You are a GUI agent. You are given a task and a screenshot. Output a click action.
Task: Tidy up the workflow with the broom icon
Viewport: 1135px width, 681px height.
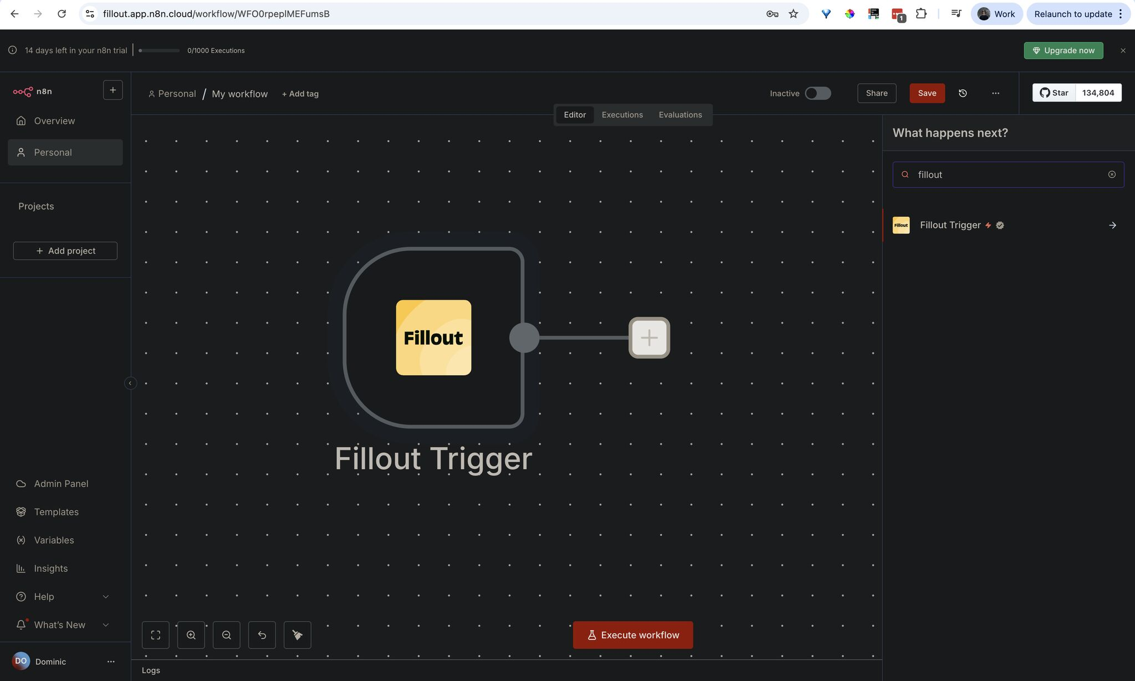[x=297, y=634]
